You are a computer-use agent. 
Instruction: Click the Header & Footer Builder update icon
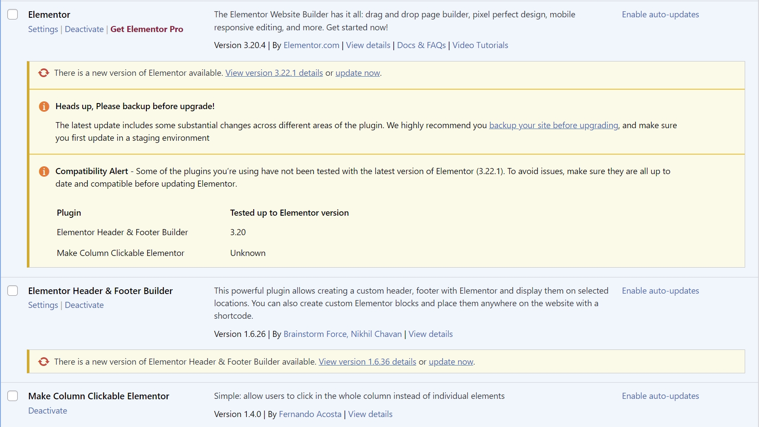(44, 362)
